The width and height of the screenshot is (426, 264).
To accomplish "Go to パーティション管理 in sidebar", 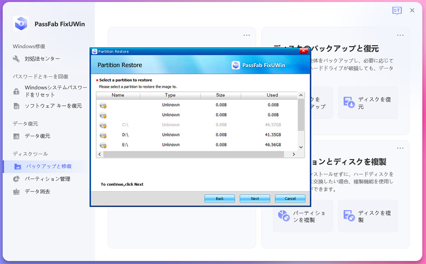I will [x=47, y=179].
